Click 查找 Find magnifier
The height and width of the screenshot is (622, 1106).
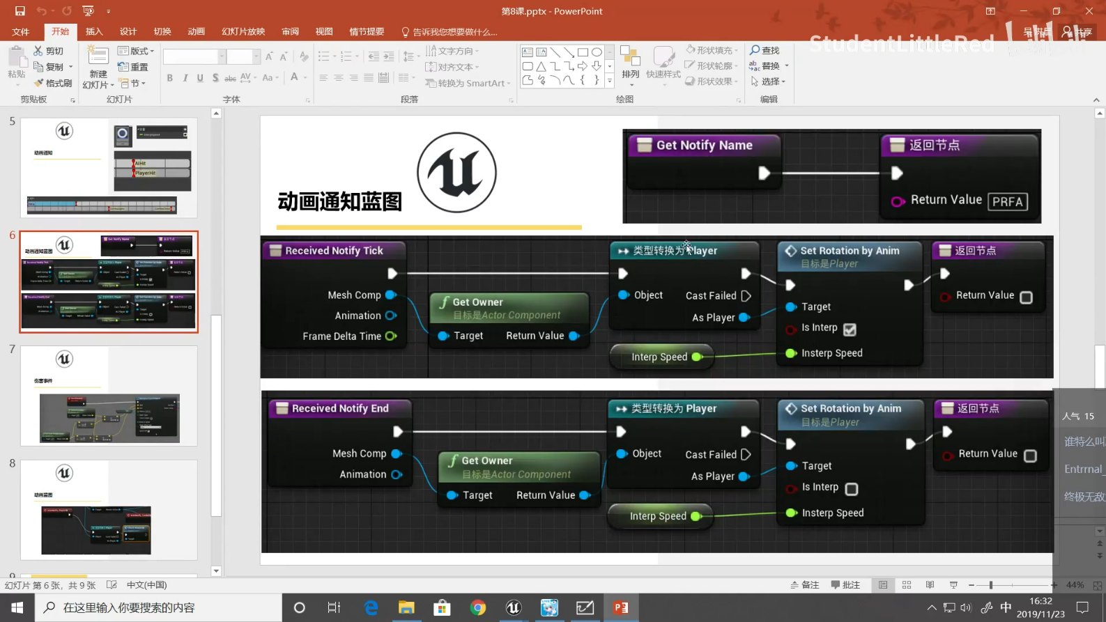(765, 50)
